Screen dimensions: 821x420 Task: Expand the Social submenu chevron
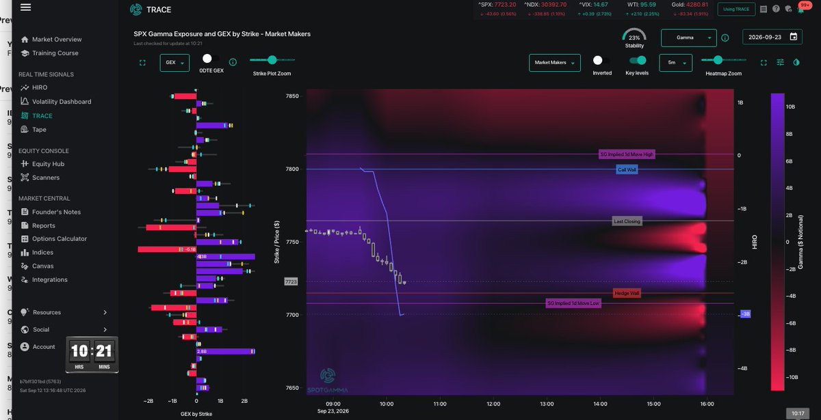(105, 329)
